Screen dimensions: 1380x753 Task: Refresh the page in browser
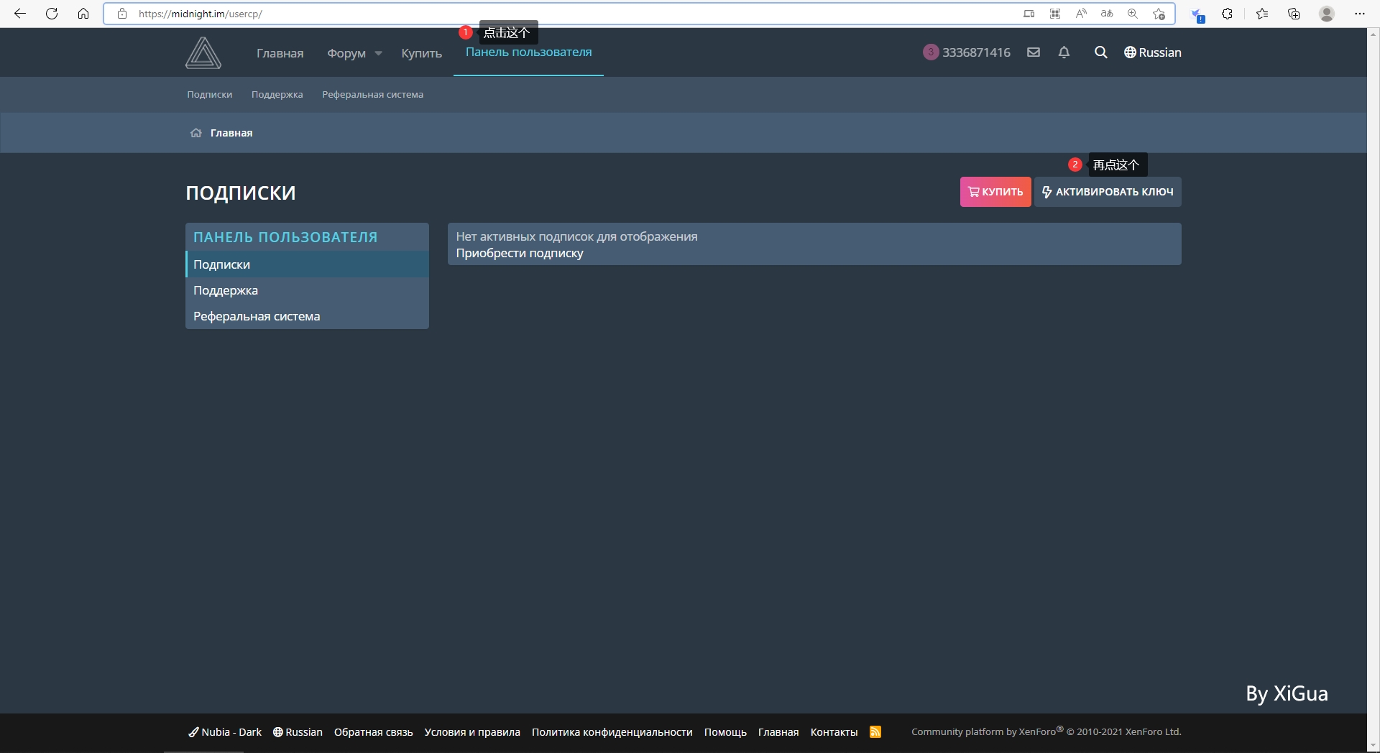[52, 14]
